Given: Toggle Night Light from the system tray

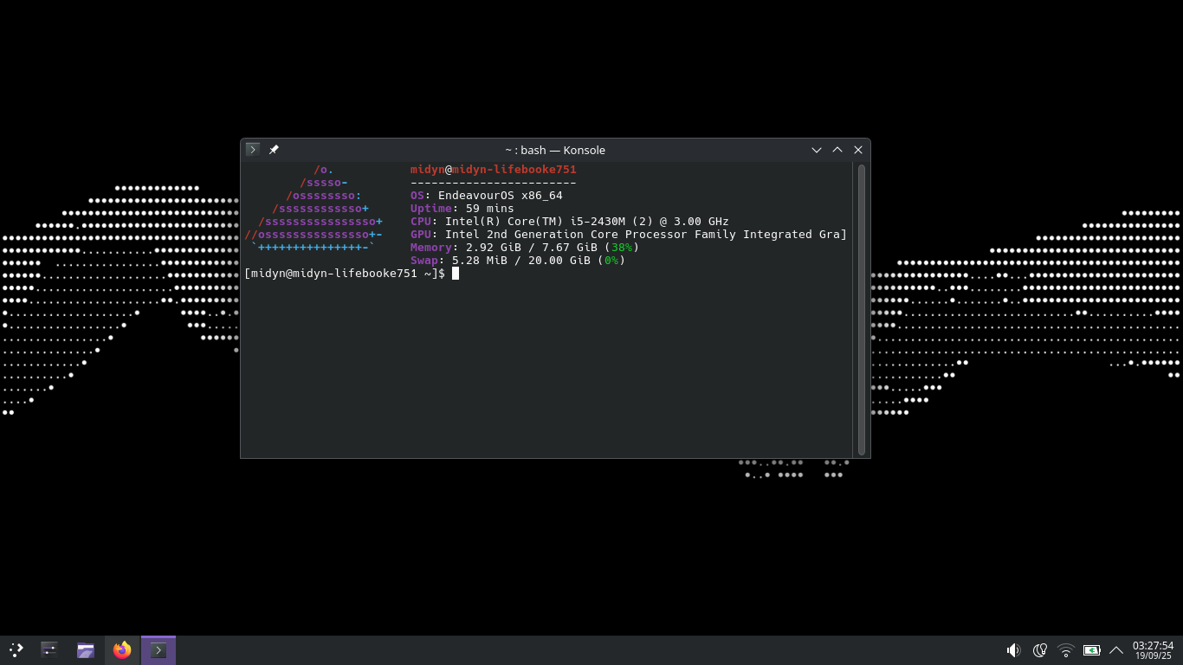Looking at the screenshot, I should tap(1040, 649).
